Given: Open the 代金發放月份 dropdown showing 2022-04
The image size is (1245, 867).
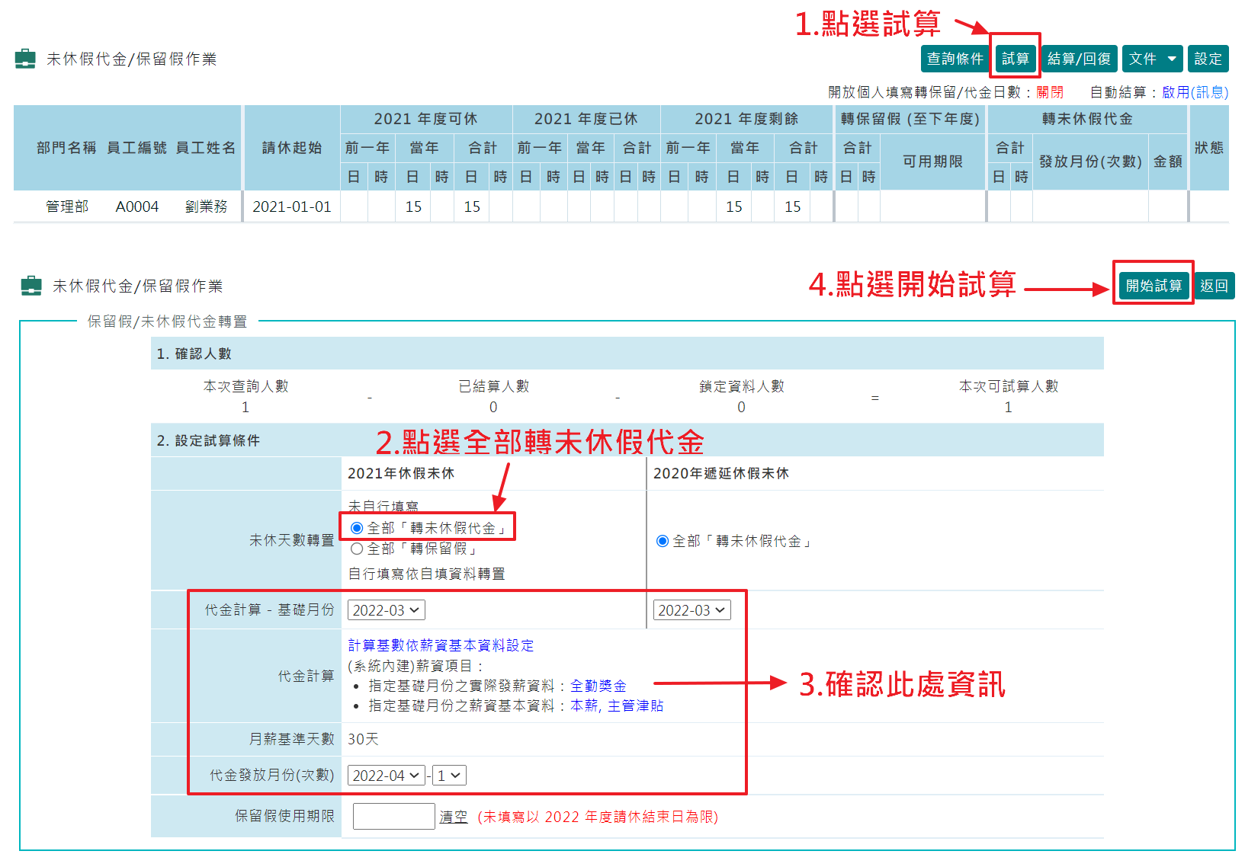Looking at the screenshot, I should pos(386,775).
